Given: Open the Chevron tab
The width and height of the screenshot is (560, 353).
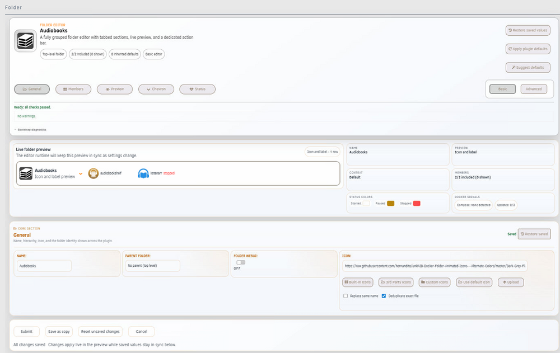Looking at the screenshot, I should (156, 90).
